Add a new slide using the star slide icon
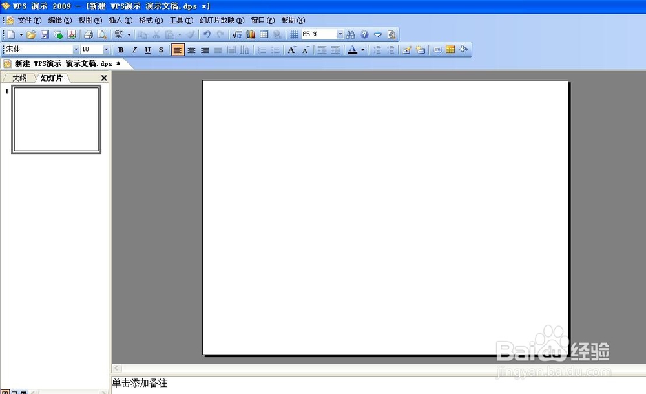Viewport: 646px width, 394px height. [x=421, y=50]
